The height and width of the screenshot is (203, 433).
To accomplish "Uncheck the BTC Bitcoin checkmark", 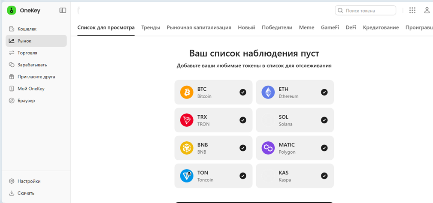I will [x=243, y=92].
